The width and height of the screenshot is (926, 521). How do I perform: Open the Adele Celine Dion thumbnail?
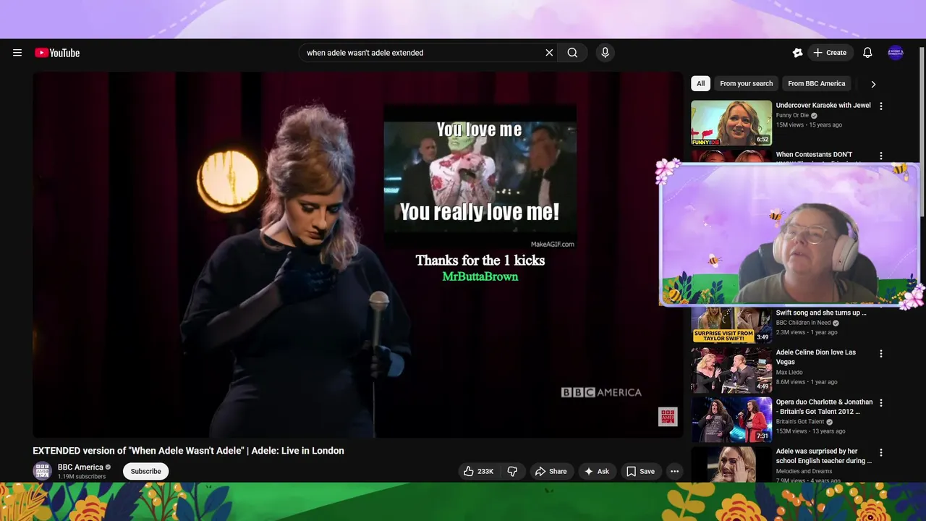pos(731,370)
